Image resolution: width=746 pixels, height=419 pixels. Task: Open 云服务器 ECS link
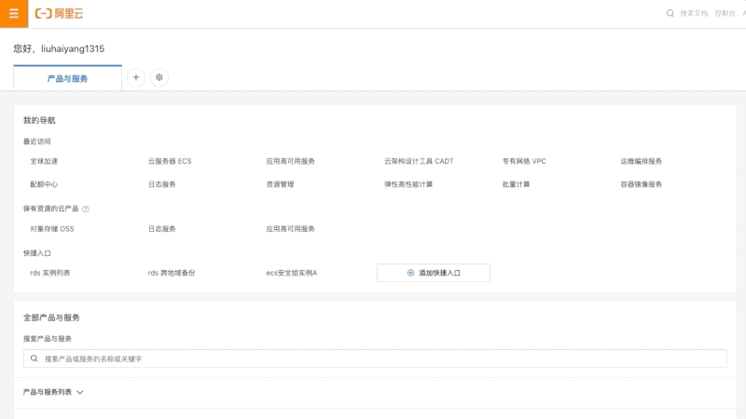(170, 161)
